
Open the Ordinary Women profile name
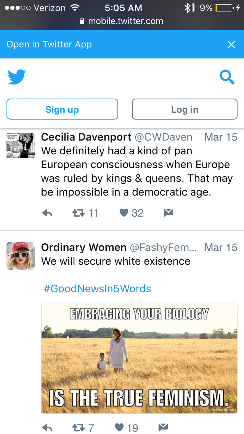click(x=84, y=248)
